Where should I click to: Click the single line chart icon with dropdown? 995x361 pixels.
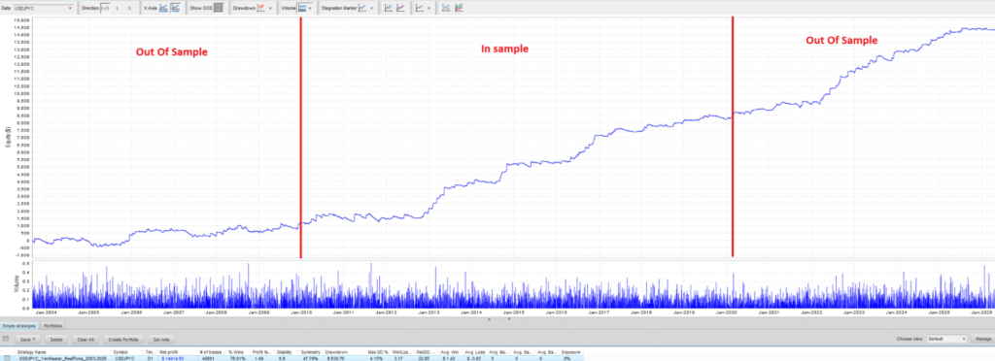click(x=420, y=8)
